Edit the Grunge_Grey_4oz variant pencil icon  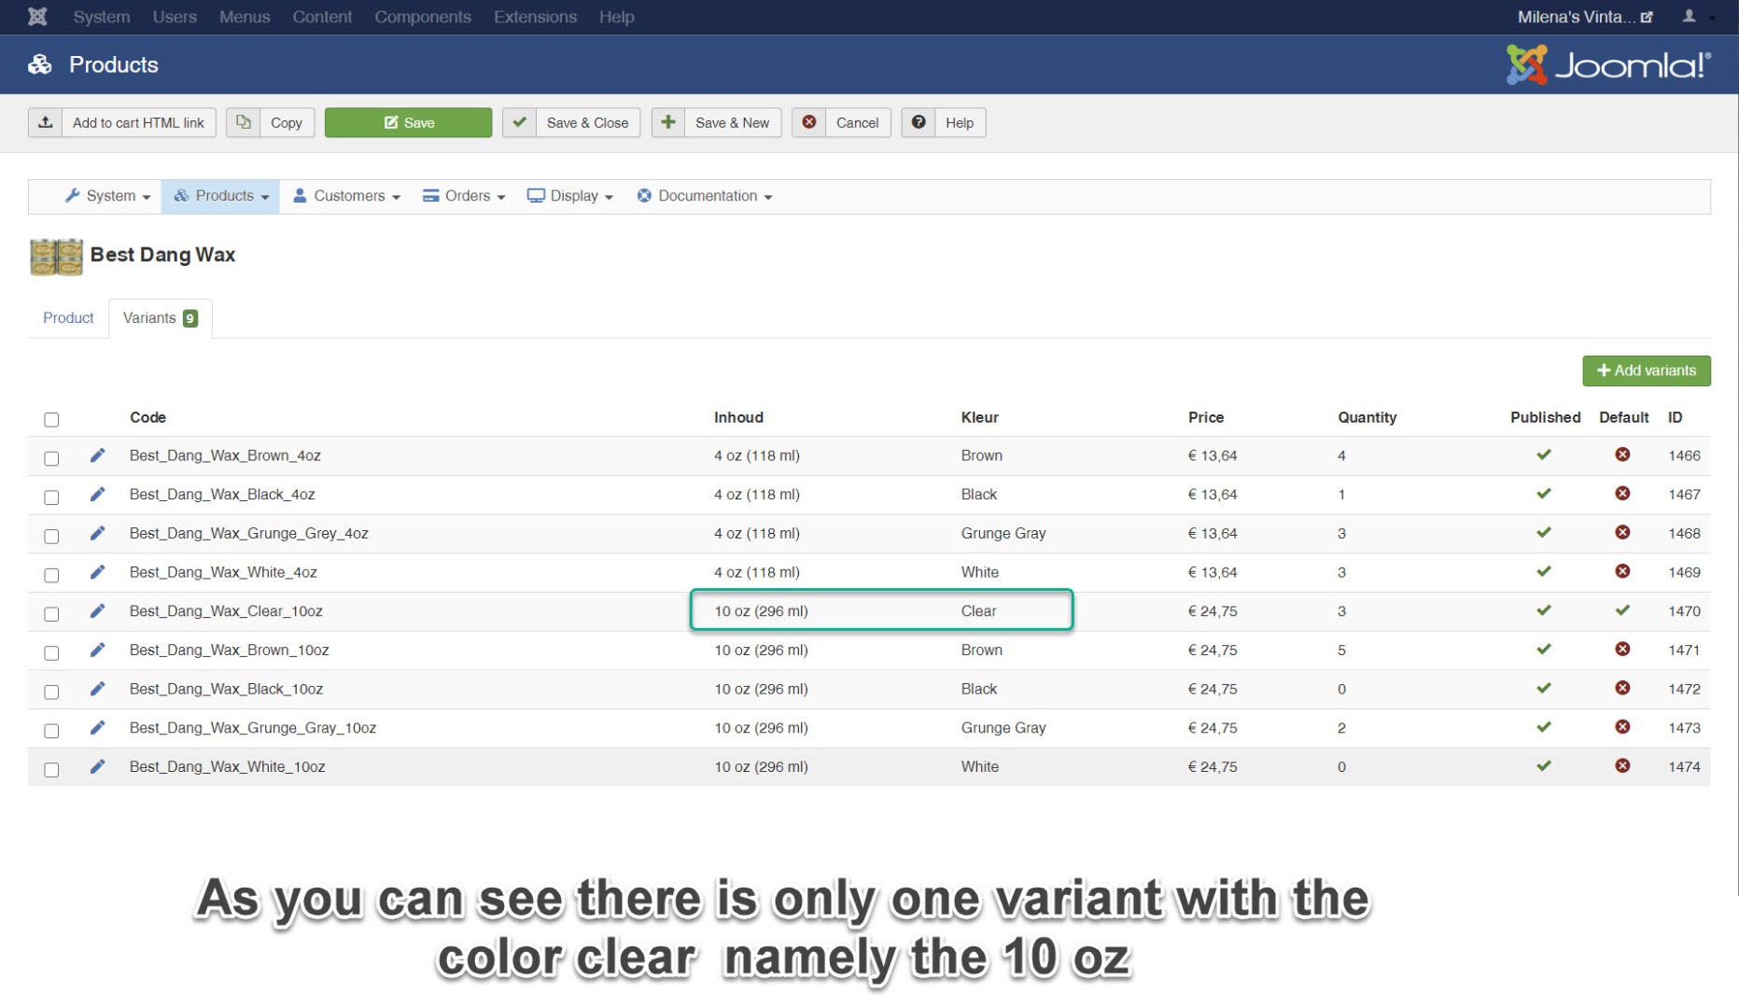(x=97, y=533)
